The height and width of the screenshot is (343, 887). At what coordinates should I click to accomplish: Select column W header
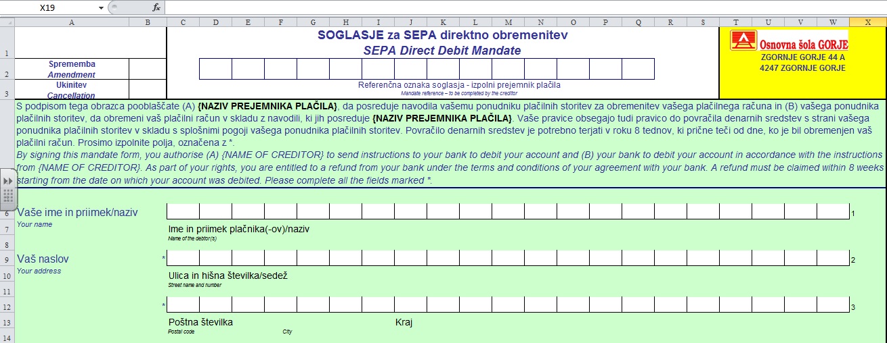pos(833,22)
